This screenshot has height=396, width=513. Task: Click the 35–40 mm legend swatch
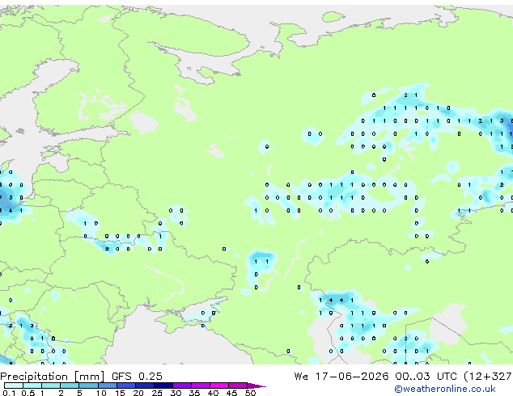(201, 385)
